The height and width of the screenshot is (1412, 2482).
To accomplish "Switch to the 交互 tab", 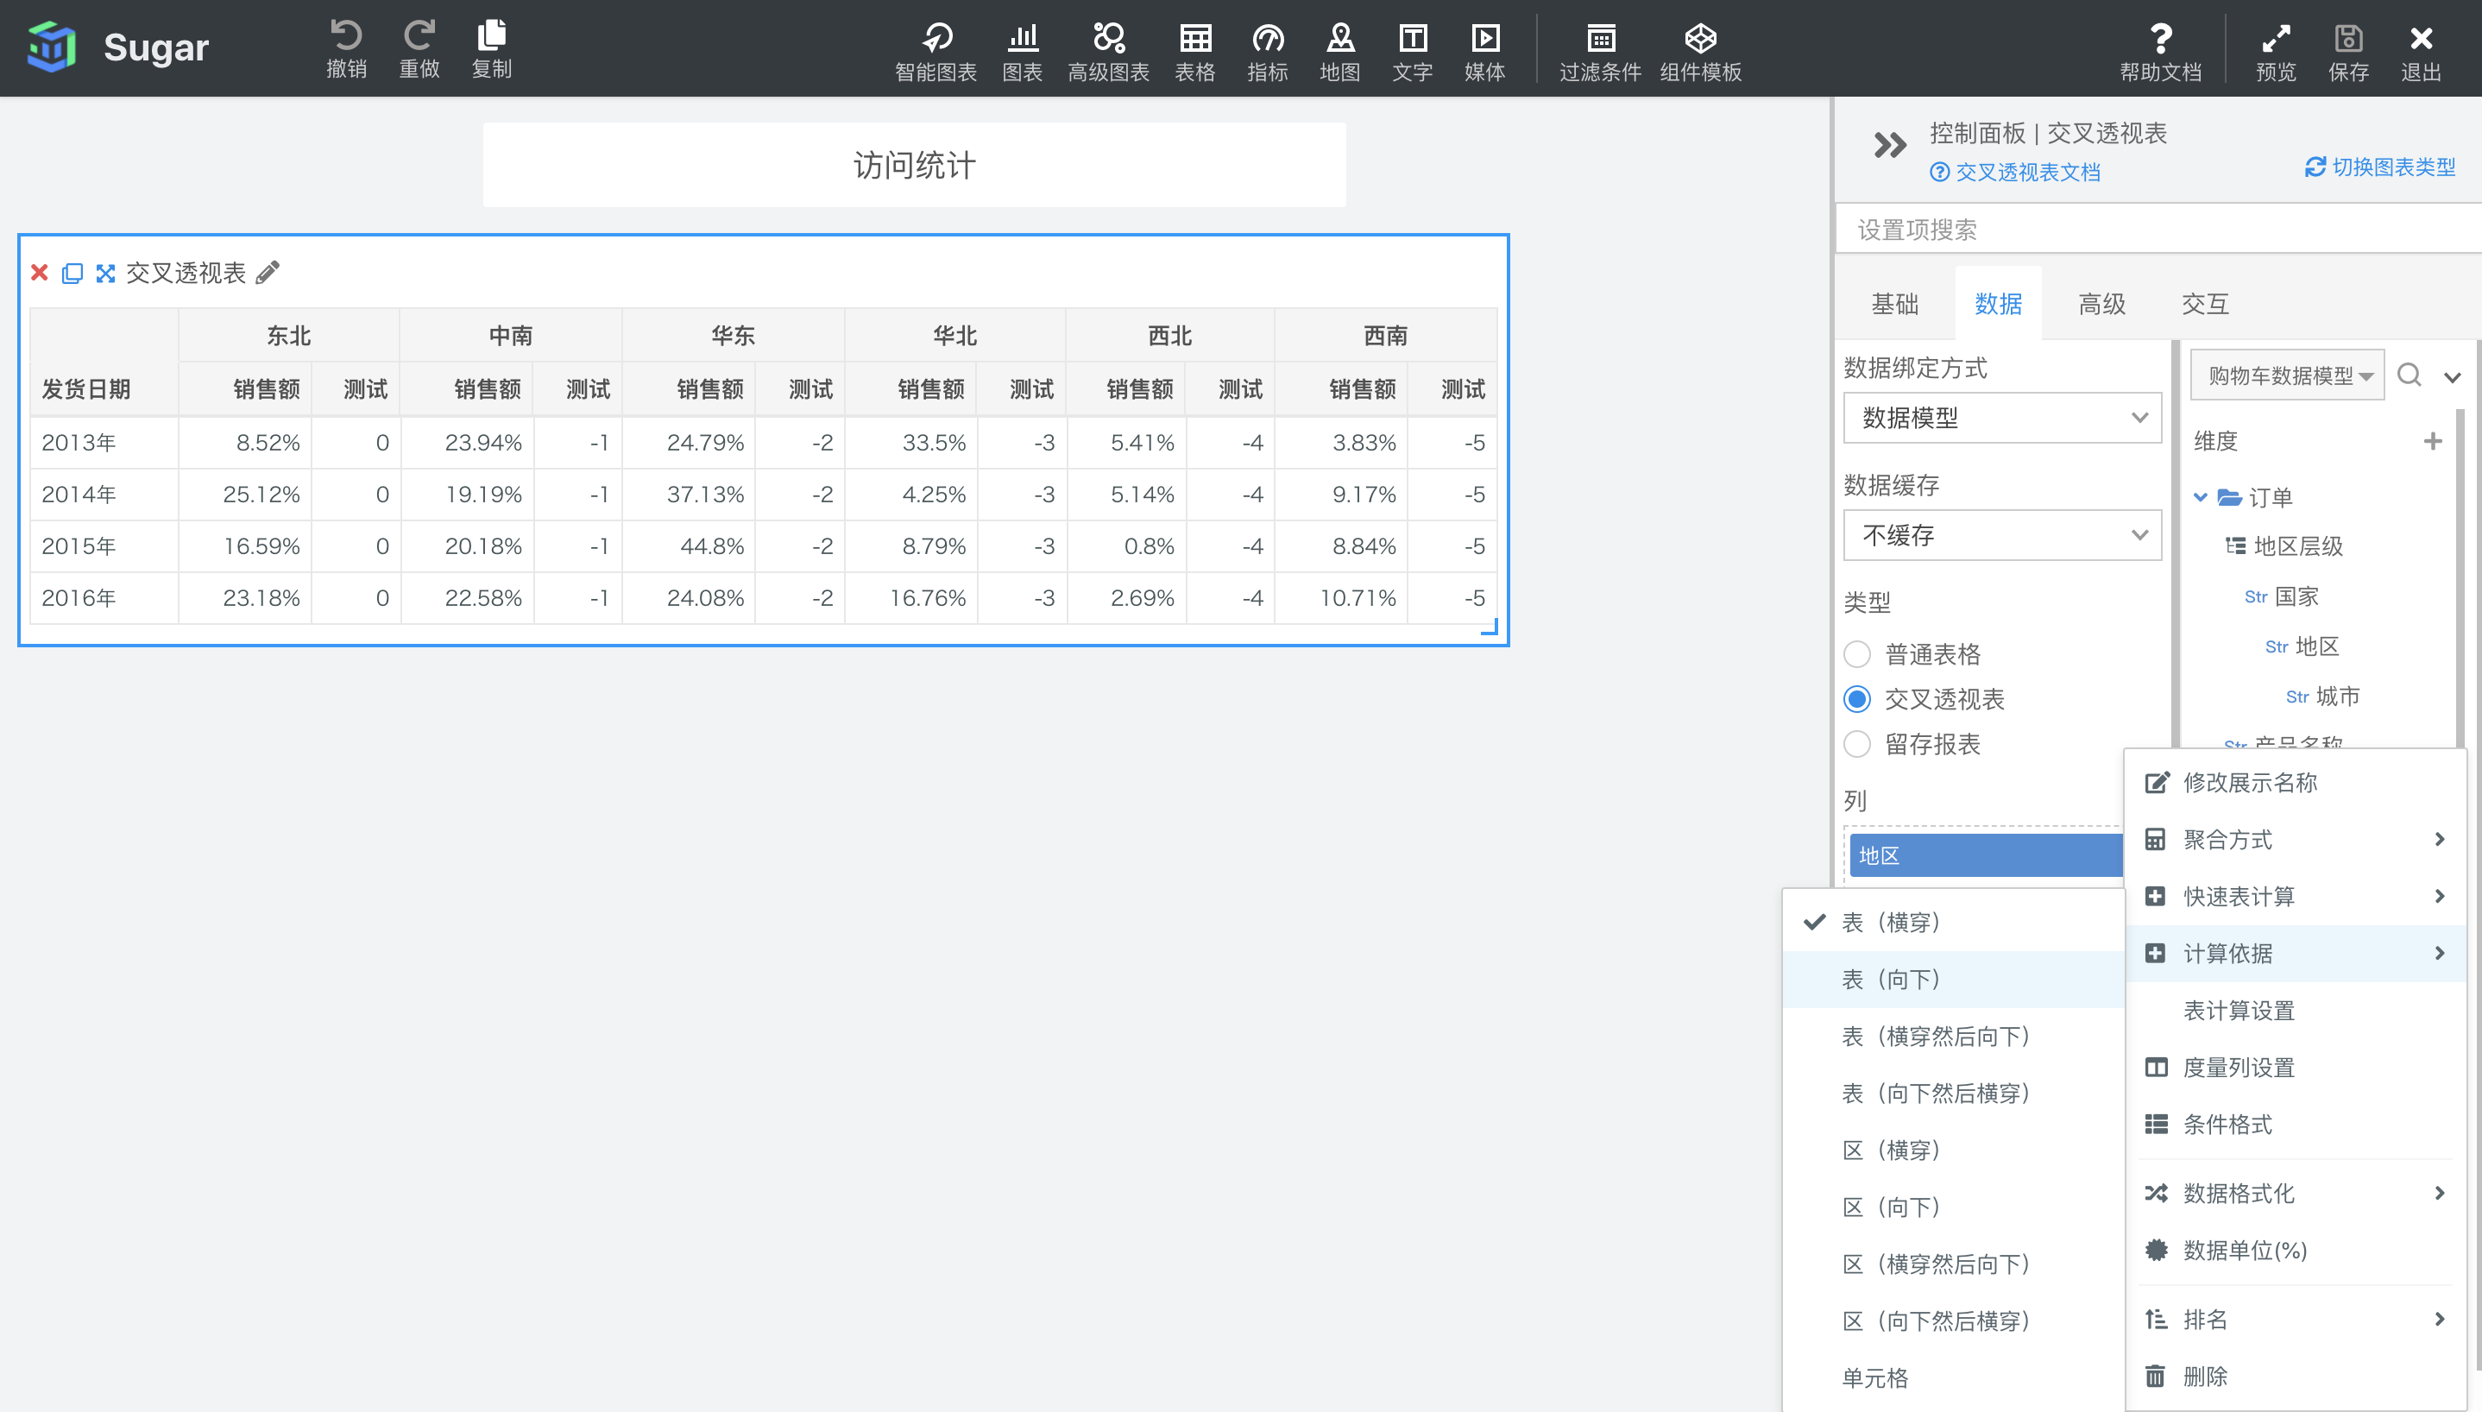I will [2206, 305].
